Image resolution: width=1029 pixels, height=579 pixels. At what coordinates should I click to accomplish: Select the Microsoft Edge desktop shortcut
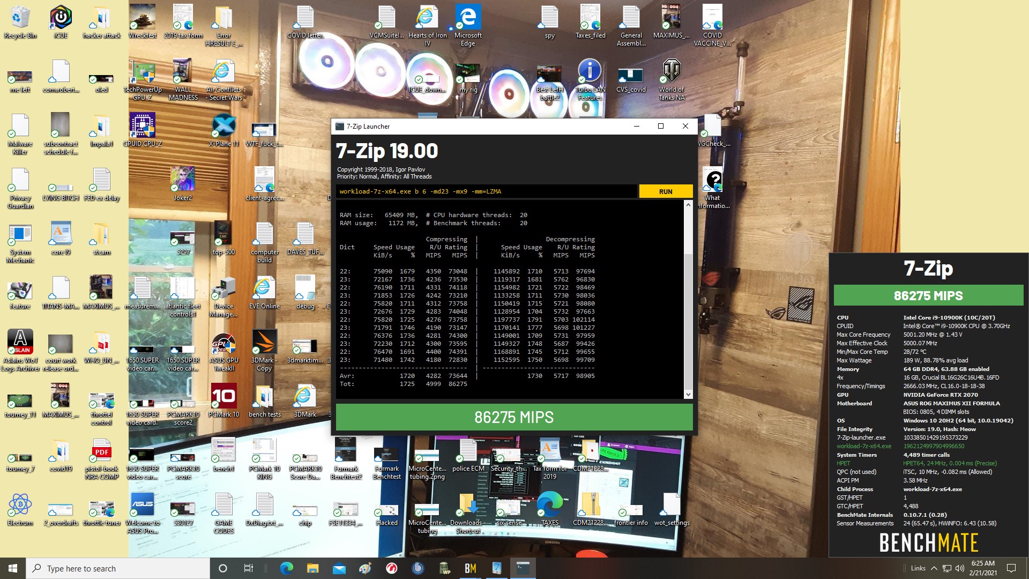click(x=468, y=25)
